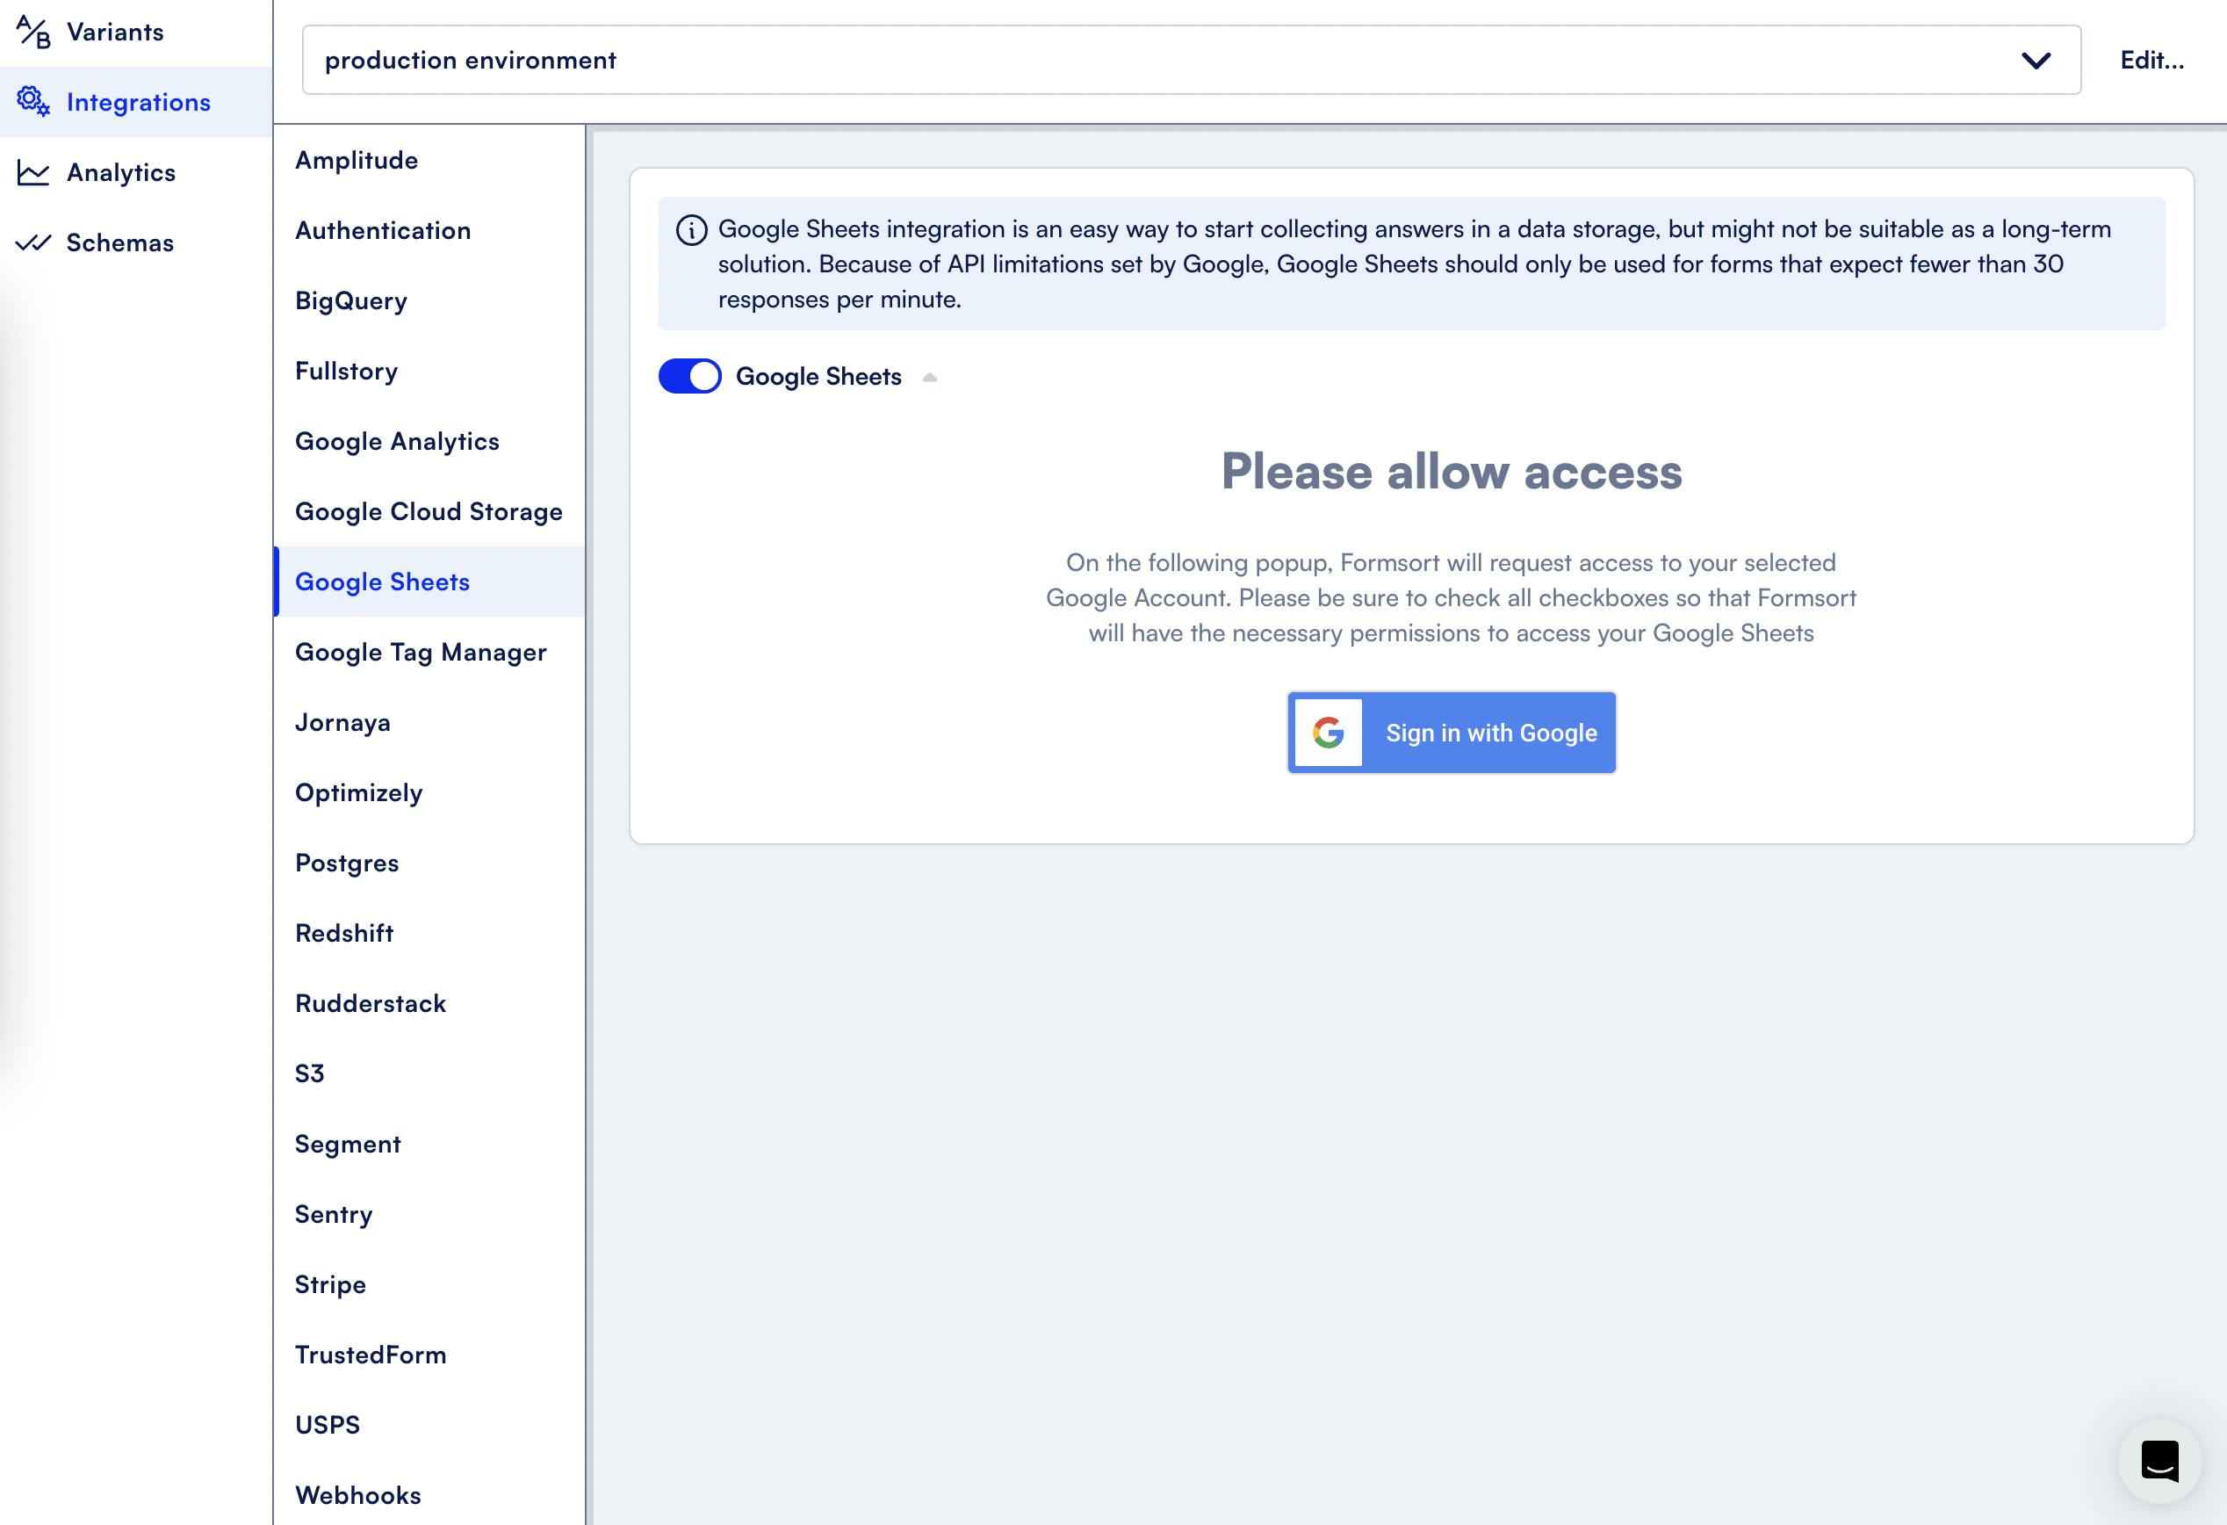This screenshot has width=2227, height=1525.
Task: Click the Google G logo
Action: (1328, 733)
